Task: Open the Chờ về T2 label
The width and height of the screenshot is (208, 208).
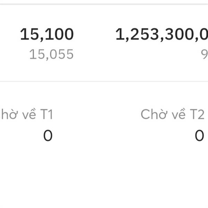Action: 172,114
